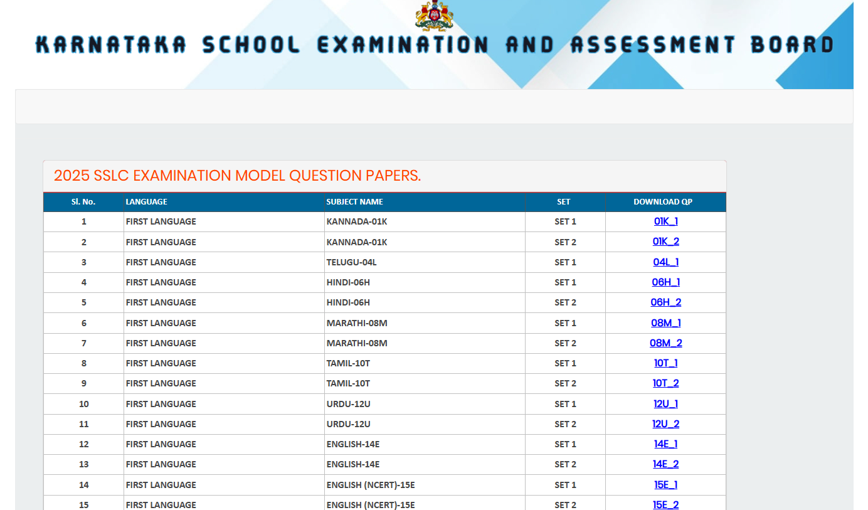Open the Tamil Set 1 paper link 10T_1
The image size is (868, 510).
(x=664, y=363)
